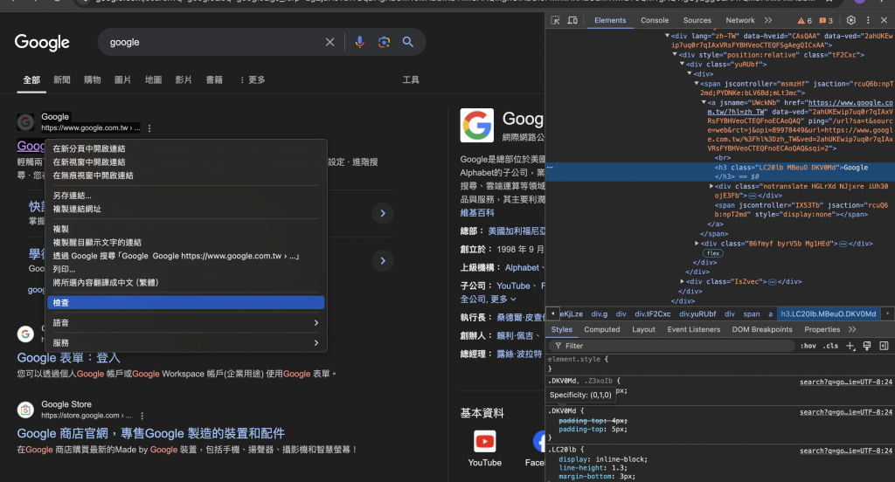Viewport: 895px width, 482px height.
Task: Select 複製連結網址 in context menu
Action: click(185, 209)
